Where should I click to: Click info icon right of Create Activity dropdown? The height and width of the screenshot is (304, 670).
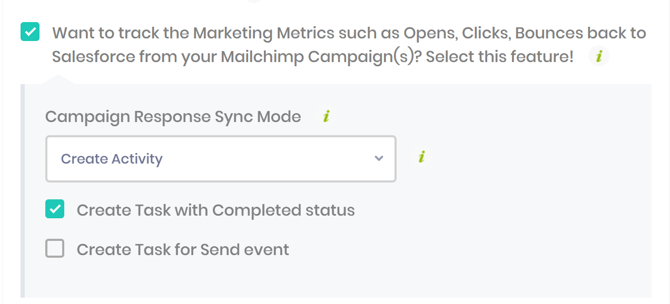click(421, 157)
